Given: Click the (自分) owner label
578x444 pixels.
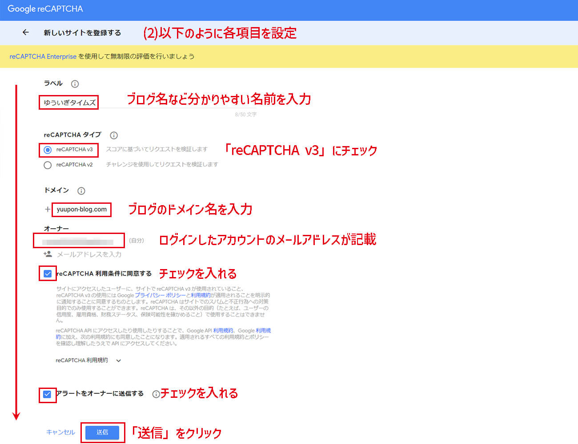Looking at the screenshot, I should click(x=136, y=241).
